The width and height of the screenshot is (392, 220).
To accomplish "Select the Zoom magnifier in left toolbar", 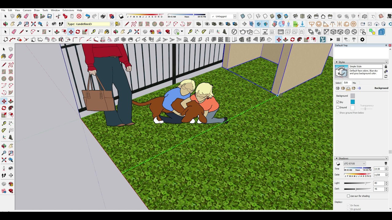I will click(4, 153).
